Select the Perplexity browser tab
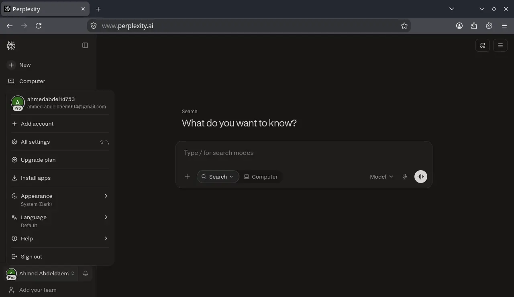This screenshot has width=514, height=297. tap(45, 9)
